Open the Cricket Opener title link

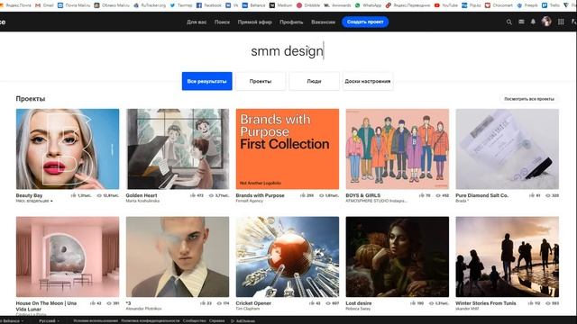pyautogui.click(x=253, y=303)
